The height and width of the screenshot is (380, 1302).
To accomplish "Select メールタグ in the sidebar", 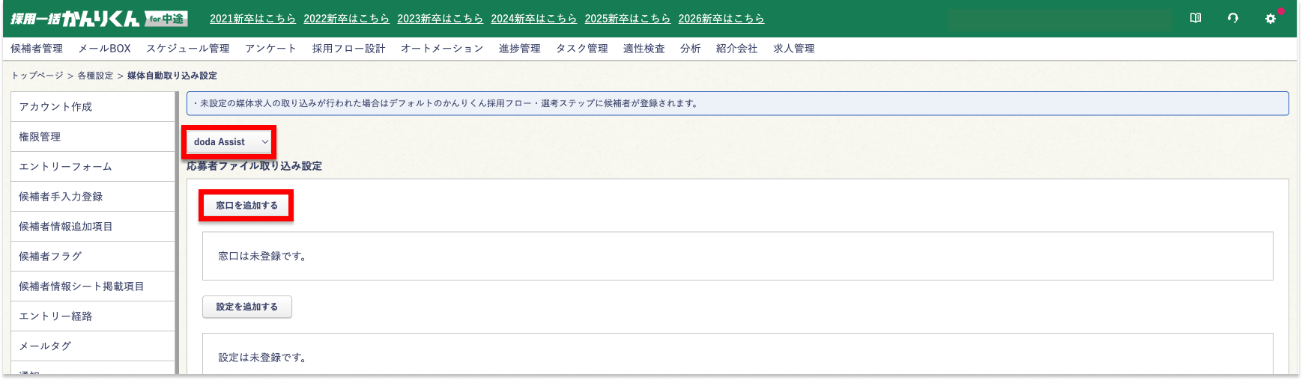I will click(45, 346).
